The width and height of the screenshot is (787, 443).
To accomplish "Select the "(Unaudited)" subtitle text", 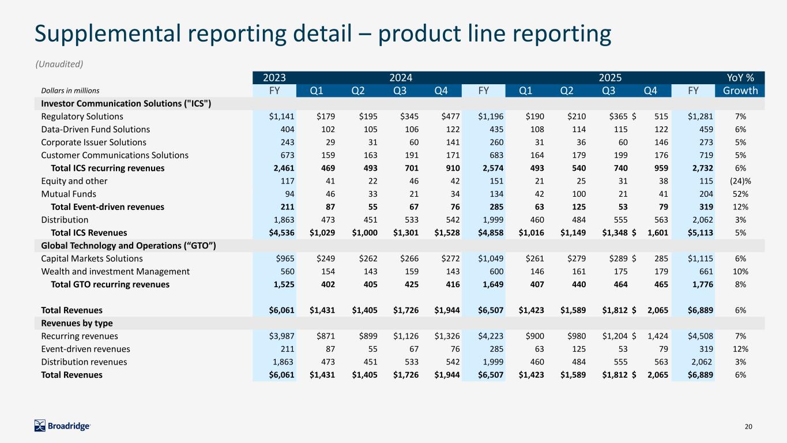I will (59, 63).
